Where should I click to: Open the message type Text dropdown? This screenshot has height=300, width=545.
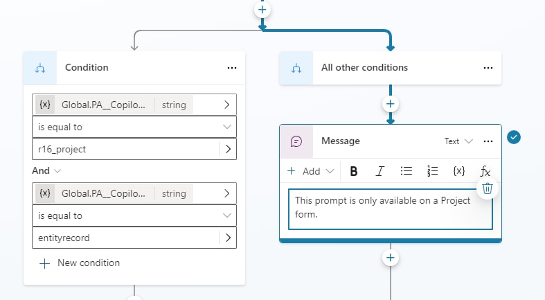[458, 141]
